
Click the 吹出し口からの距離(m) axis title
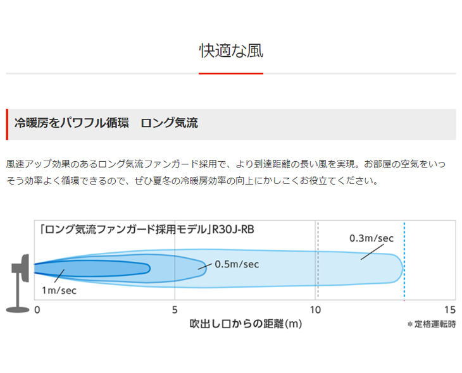(x=246, y=324)
